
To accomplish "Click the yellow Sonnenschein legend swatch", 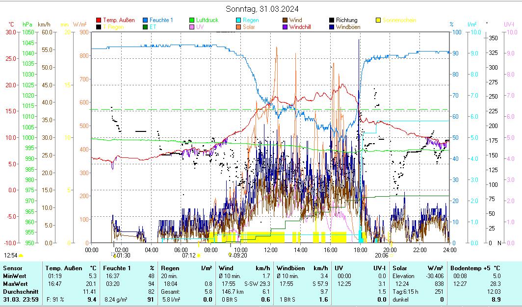I will pyautogui.click(x=378, y=20).
